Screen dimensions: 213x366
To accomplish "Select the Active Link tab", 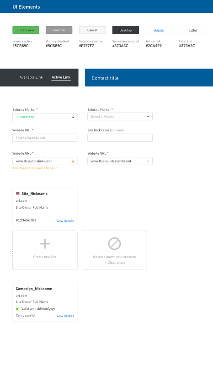I will pos(61,77).
